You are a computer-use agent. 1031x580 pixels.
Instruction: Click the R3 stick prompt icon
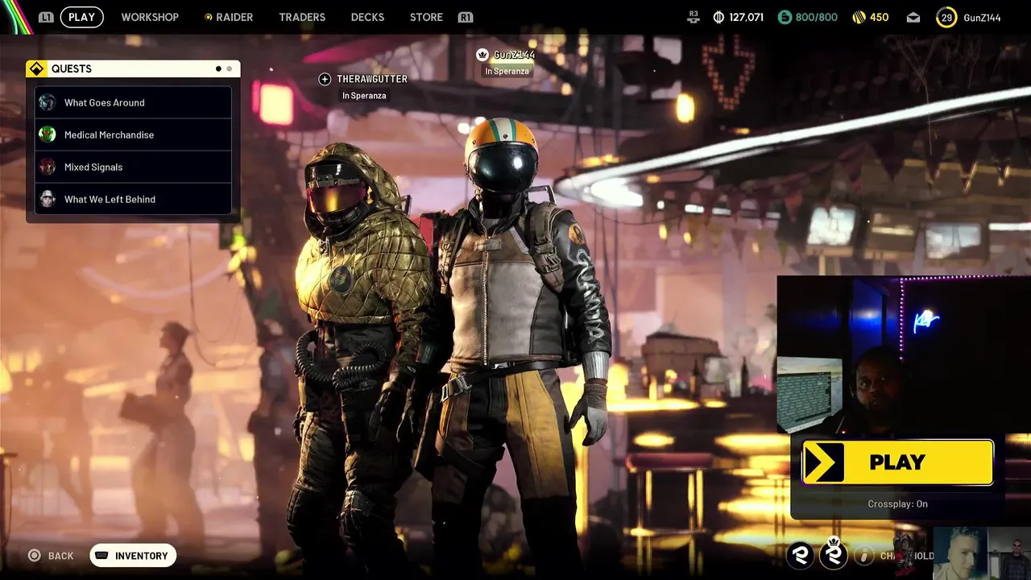[x=694, y=16]
